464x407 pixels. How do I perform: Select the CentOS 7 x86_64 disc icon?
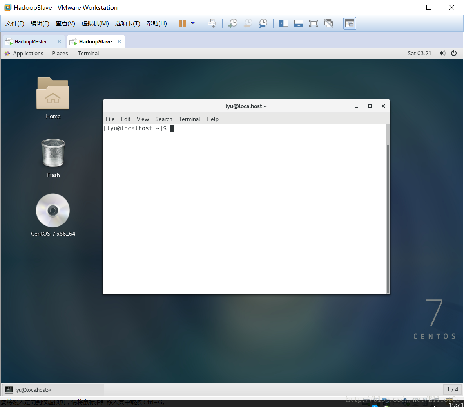pos(53,215)
